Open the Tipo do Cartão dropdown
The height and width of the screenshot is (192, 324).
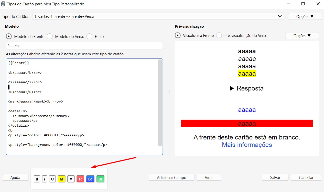point(158,16)
